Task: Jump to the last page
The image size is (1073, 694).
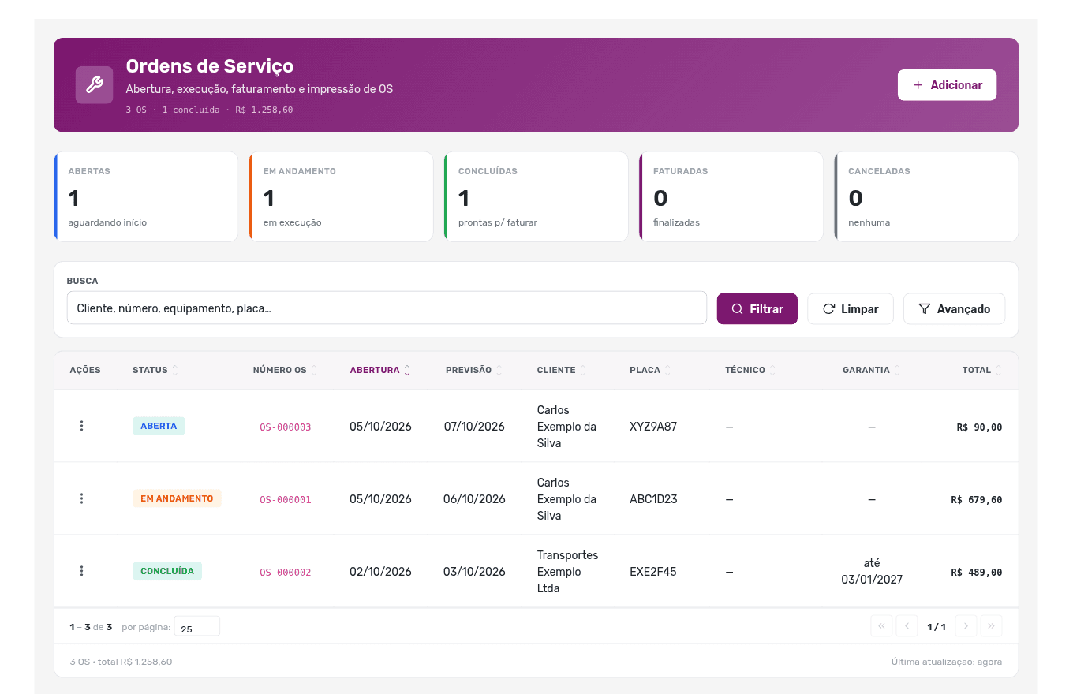Action: click(991, 626)
